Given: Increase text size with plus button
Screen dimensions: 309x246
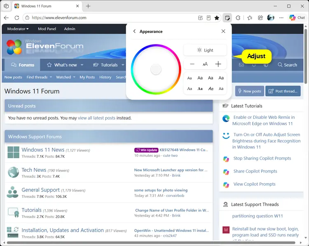Looking at the screenshot, I should [218, 64].
